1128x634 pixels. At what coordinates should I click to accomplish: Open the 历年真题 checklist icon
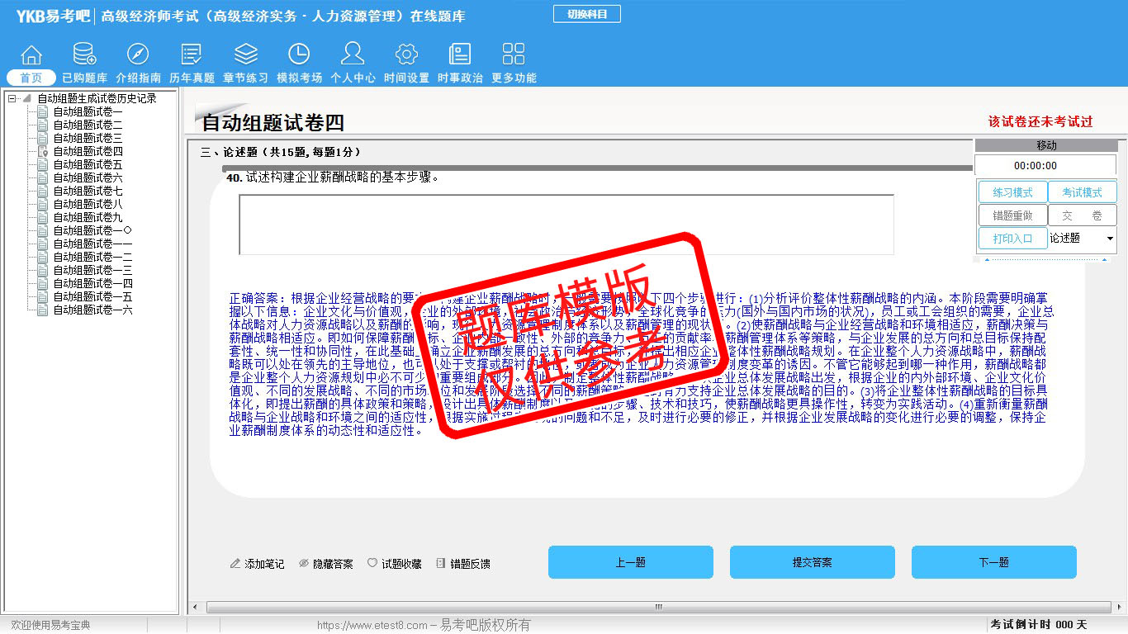click(192, 55)
